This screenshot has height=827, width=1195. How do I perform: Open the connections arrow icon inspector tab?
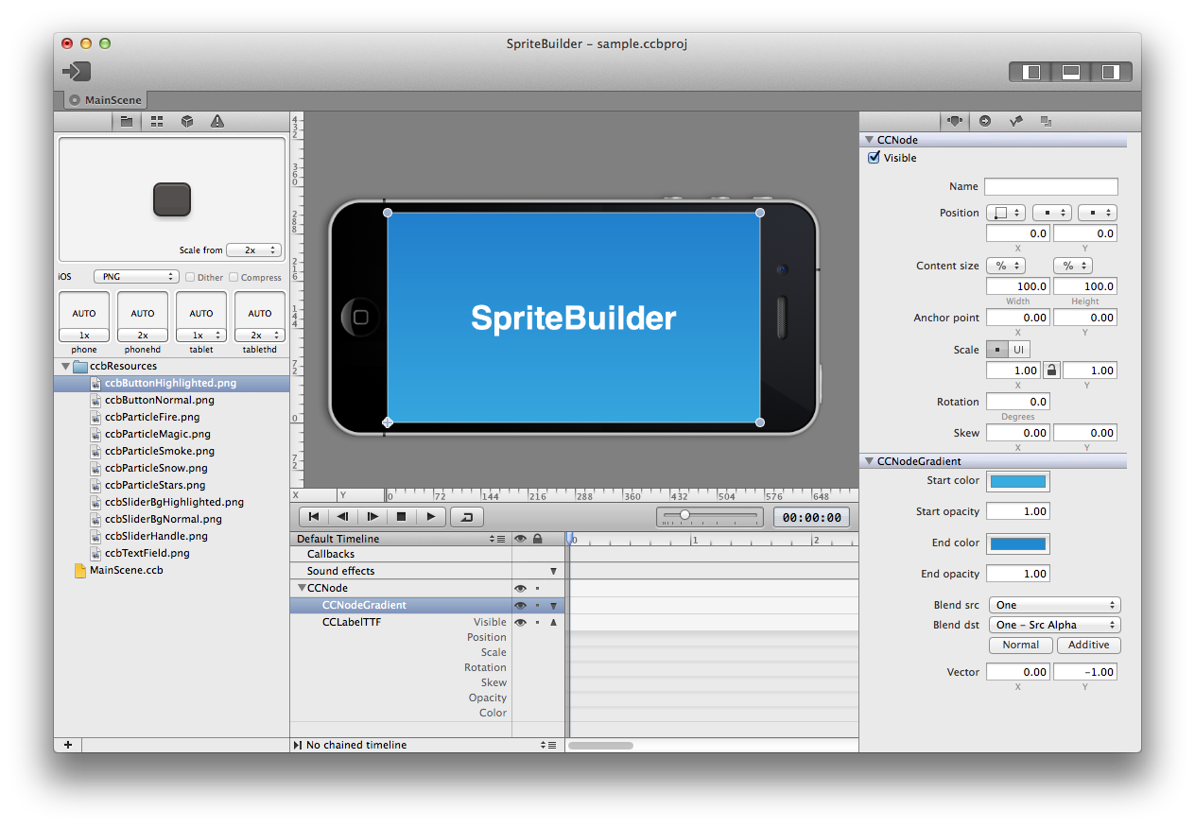[985, 121]
